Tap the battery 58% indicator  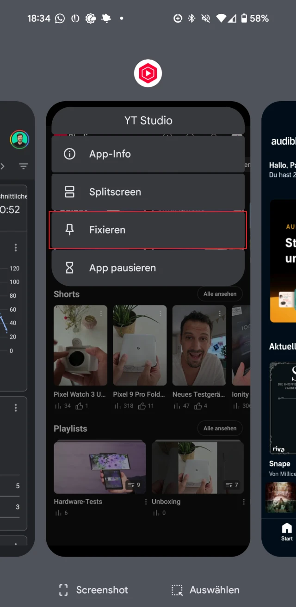[254, 18]
